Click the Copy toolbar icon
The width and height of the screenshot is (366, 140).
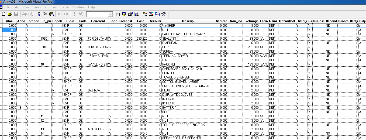coord(45,14)
